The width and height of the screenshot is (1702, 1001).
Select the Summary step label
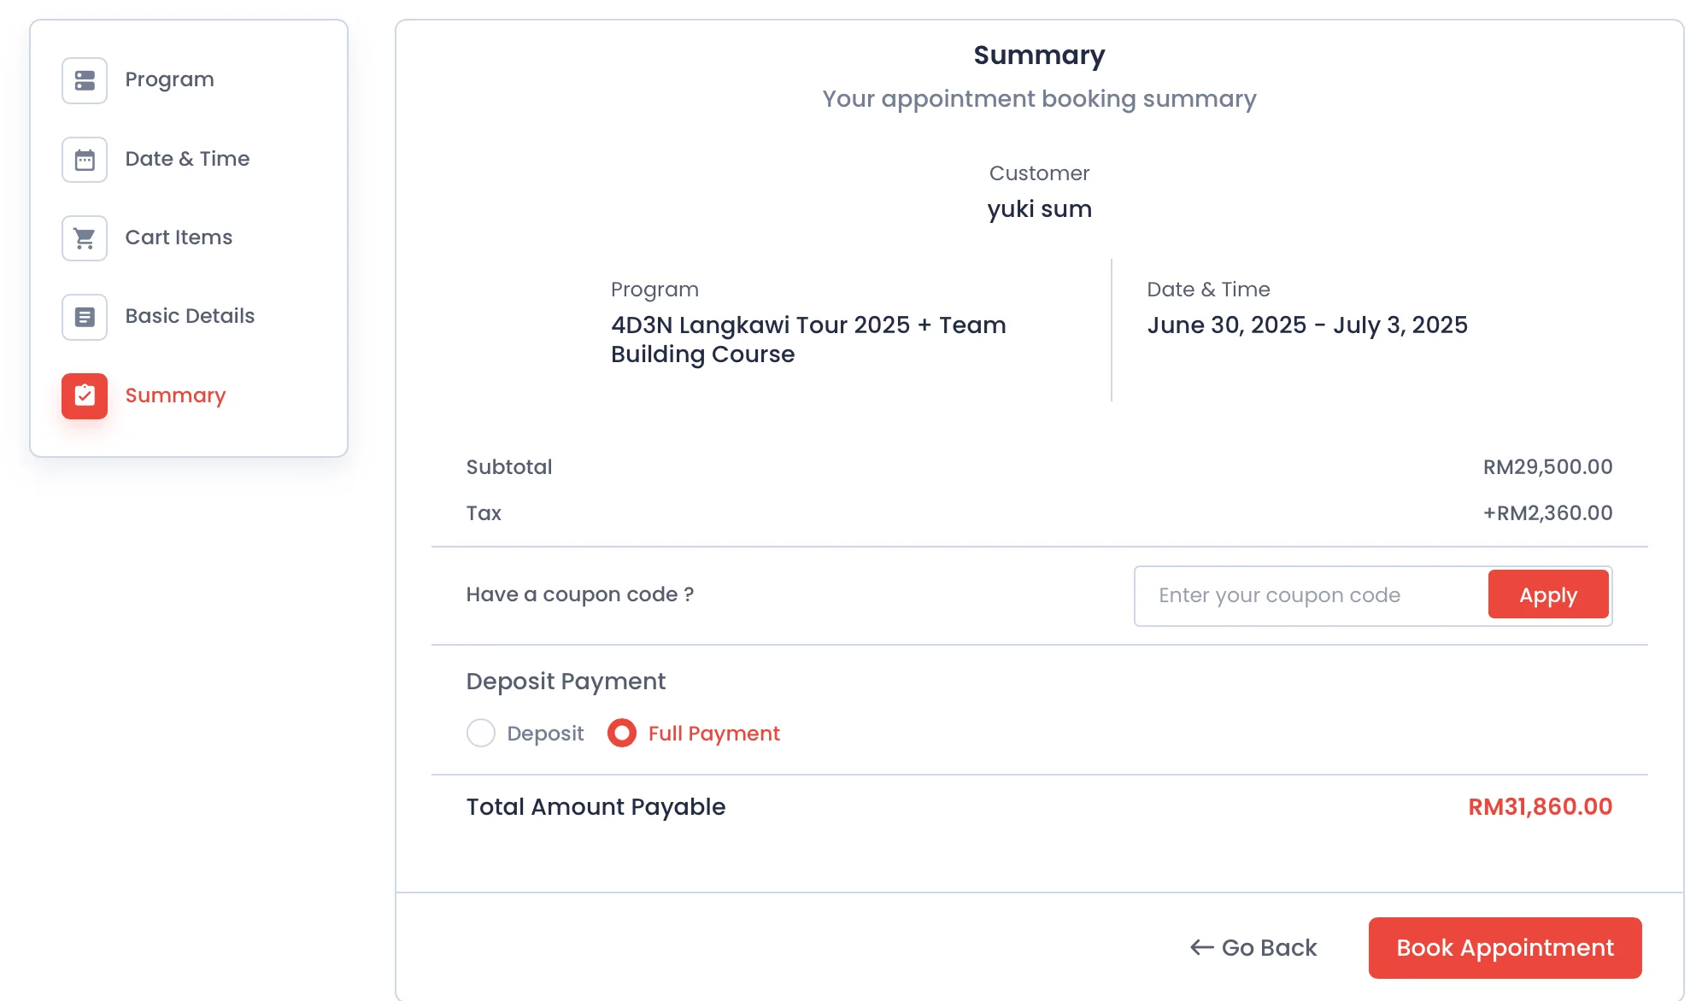point(175,395)
